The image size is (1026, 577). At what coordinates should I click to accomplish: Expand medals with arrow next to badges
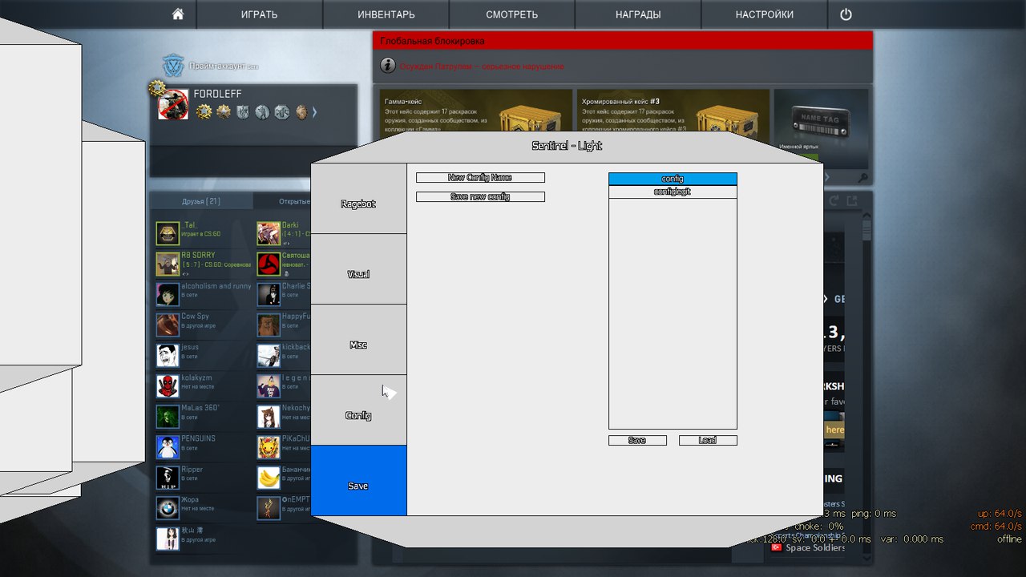coord(314,112)
